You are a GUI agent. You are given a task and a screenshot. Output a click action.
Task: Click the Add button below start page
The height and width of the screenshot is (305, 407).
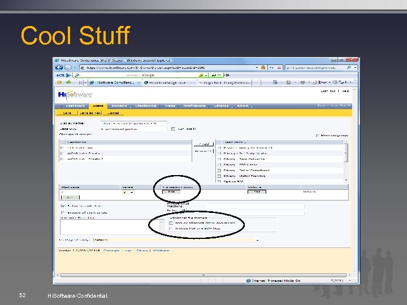pos(70,198)
